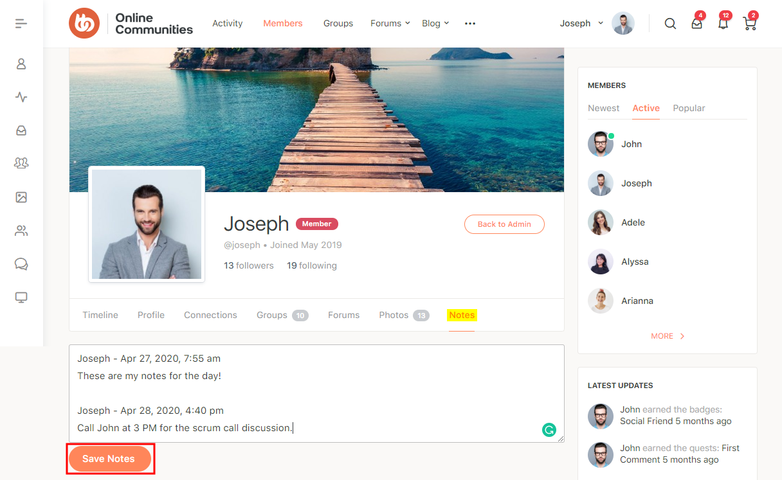Check notifications bell with 12 alerts
Screen dimensions: 782x480
tap(723, 24)
